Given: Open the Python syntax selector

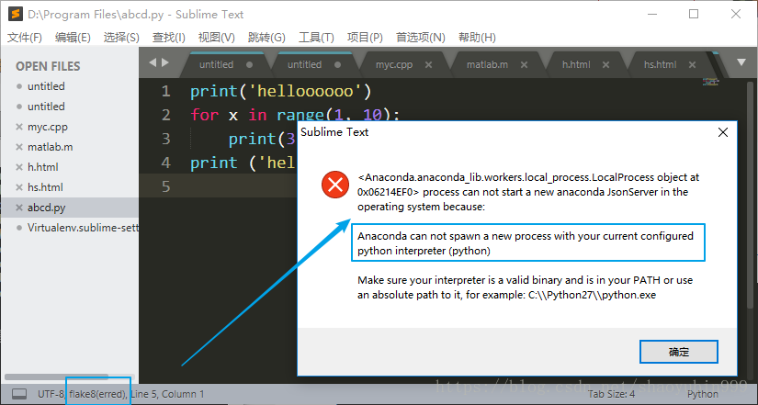Looking at the screenshot, I should [x=703, y=394].
